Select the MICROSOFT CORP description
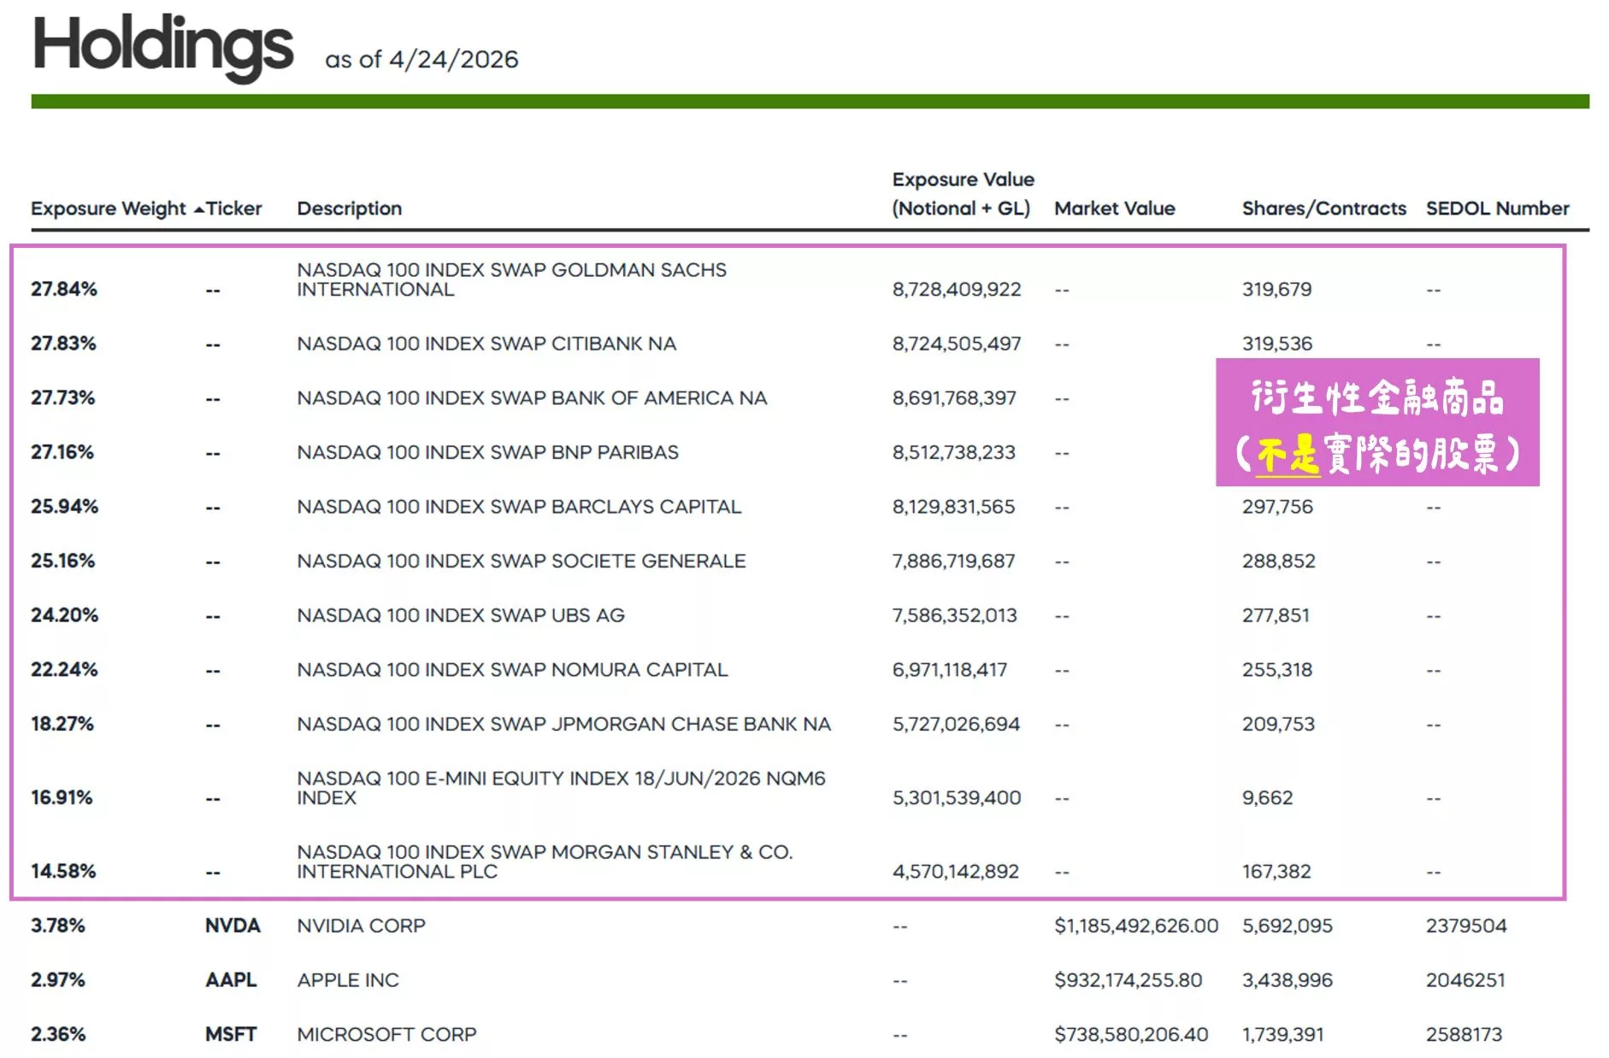Image resolution: width=1609 pixels, height=1058 pixels. pos(386,1034)
